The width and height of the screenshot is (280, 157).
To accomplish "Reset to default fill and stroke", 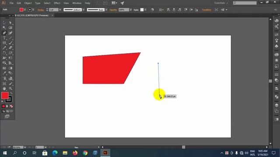I will pos(3,102).
